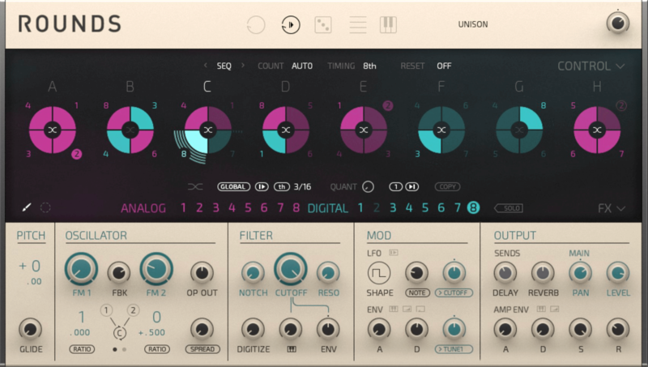Select the pencil edit tool icon

[x=27, y=207]
